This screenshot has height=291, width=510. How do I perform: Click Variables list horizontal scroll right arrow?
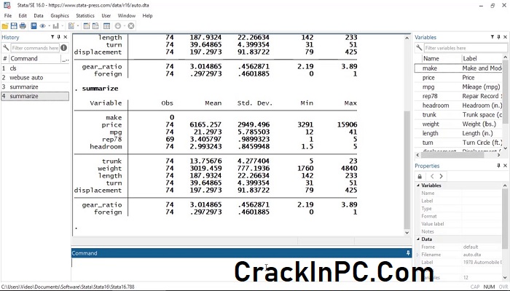pyautogui.click(x=498, y=155)
